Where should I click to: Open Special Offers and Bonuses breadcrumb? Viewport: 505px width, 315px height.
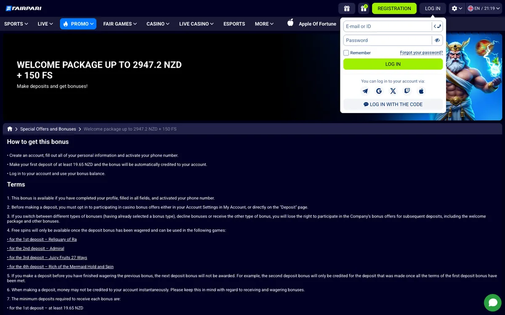click(x=48, y=129)
